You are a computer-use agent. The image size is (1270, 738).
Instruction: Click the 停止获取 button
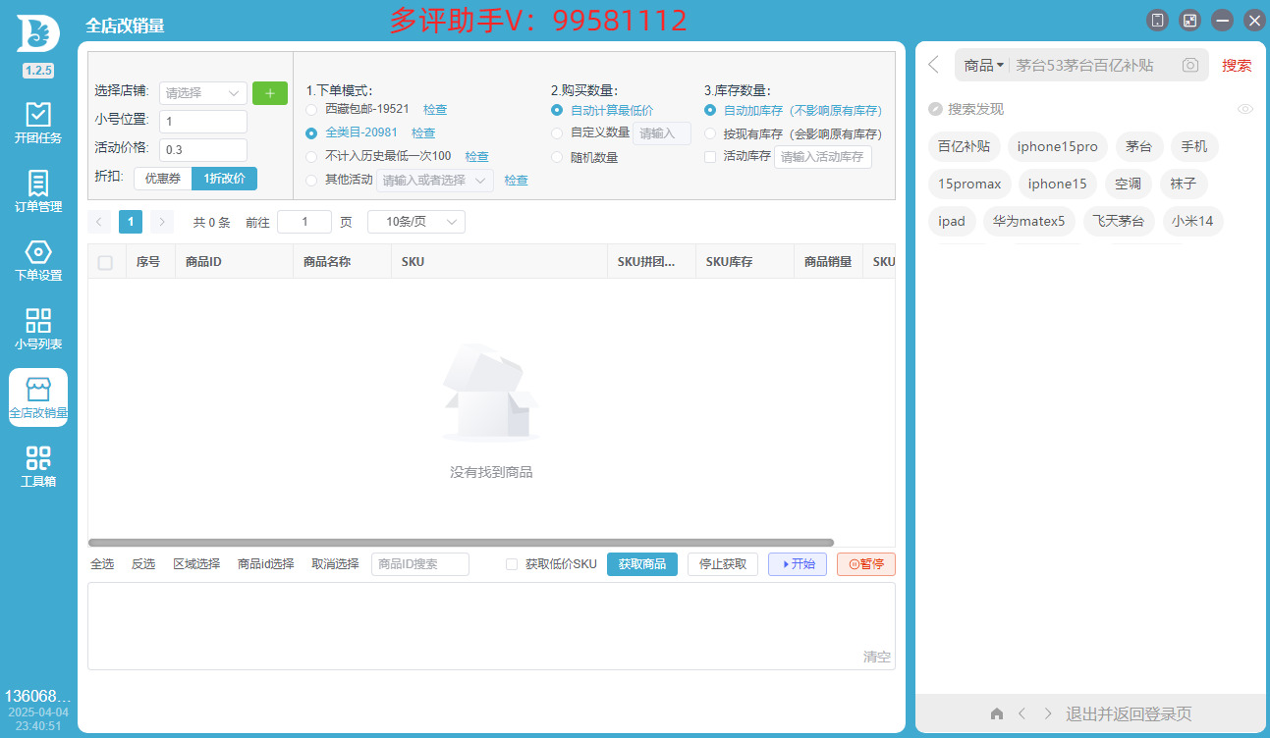tap(723, 564)
